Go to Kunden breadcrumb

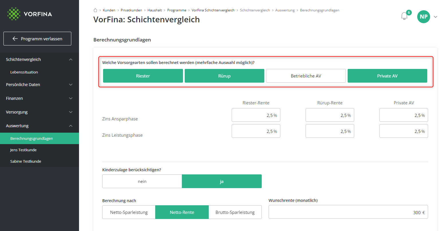[109, 10]
